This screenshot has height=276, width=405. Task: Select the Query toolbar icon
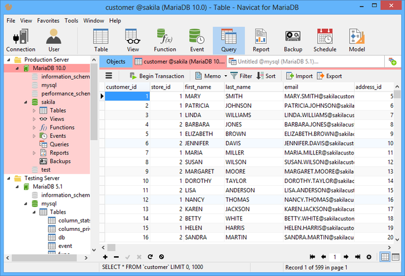click(229, 41)
